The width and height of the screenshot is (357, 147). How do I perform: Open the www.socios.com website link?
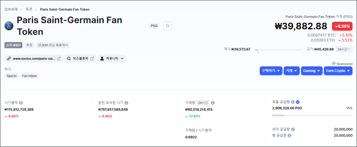tap(34, 59)
